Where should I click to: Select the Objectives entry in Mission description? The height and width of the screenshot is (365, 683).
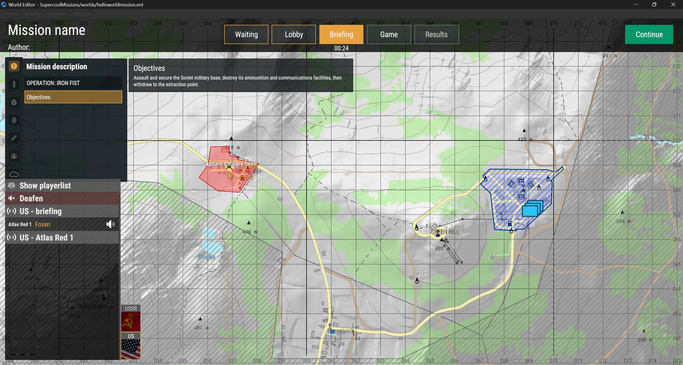73,97
